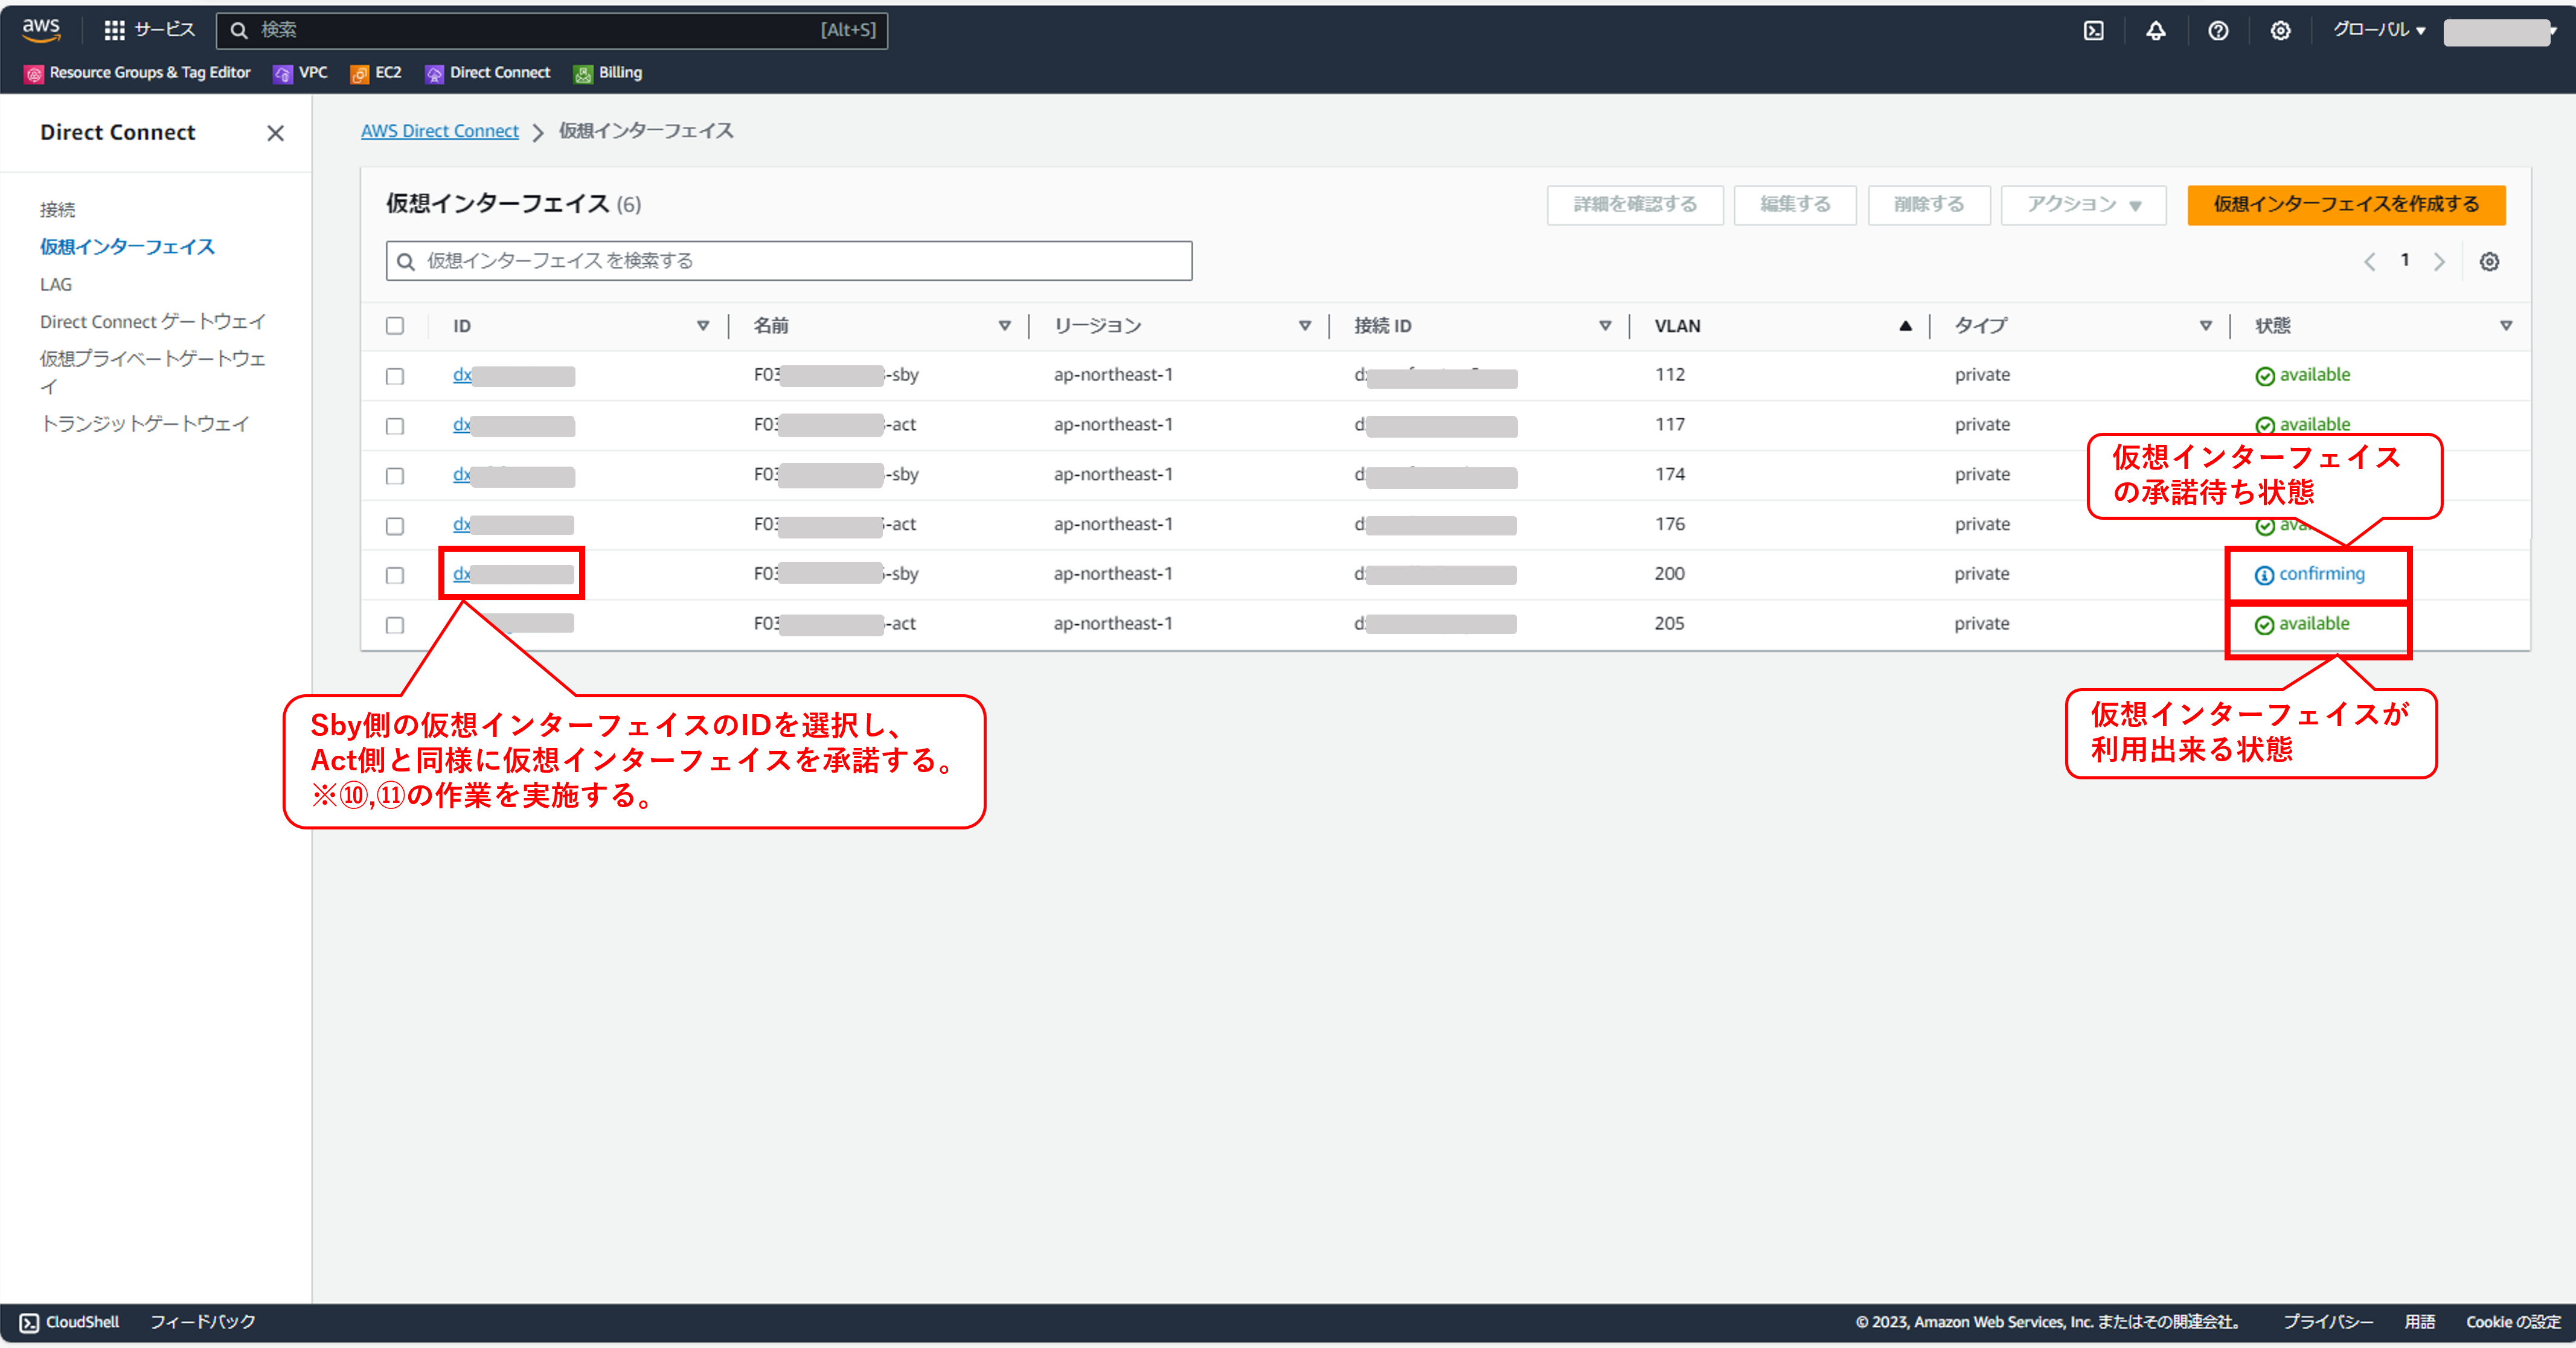The image size is (2576, 1348).
Task: Open the notifications bell icon
Action: click(2156, 30)
